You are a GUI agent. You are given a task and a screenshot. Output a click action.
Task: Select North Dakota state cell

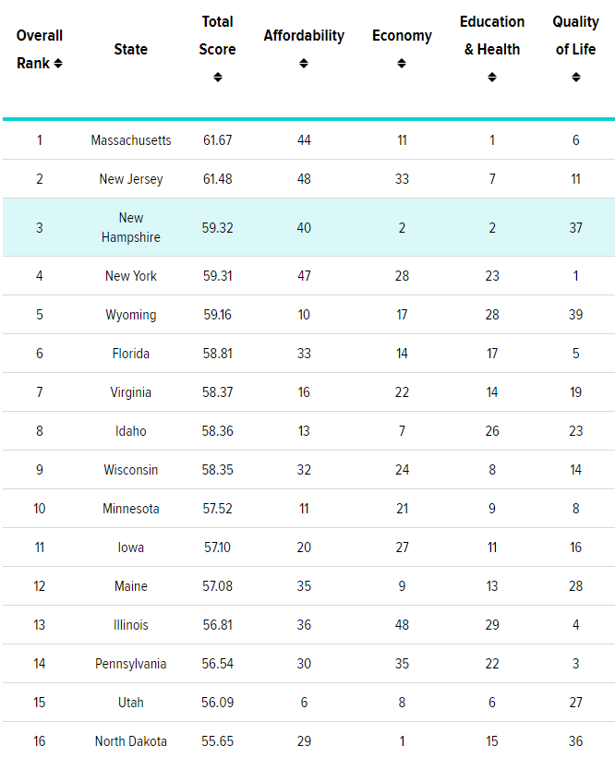(131, 741)
